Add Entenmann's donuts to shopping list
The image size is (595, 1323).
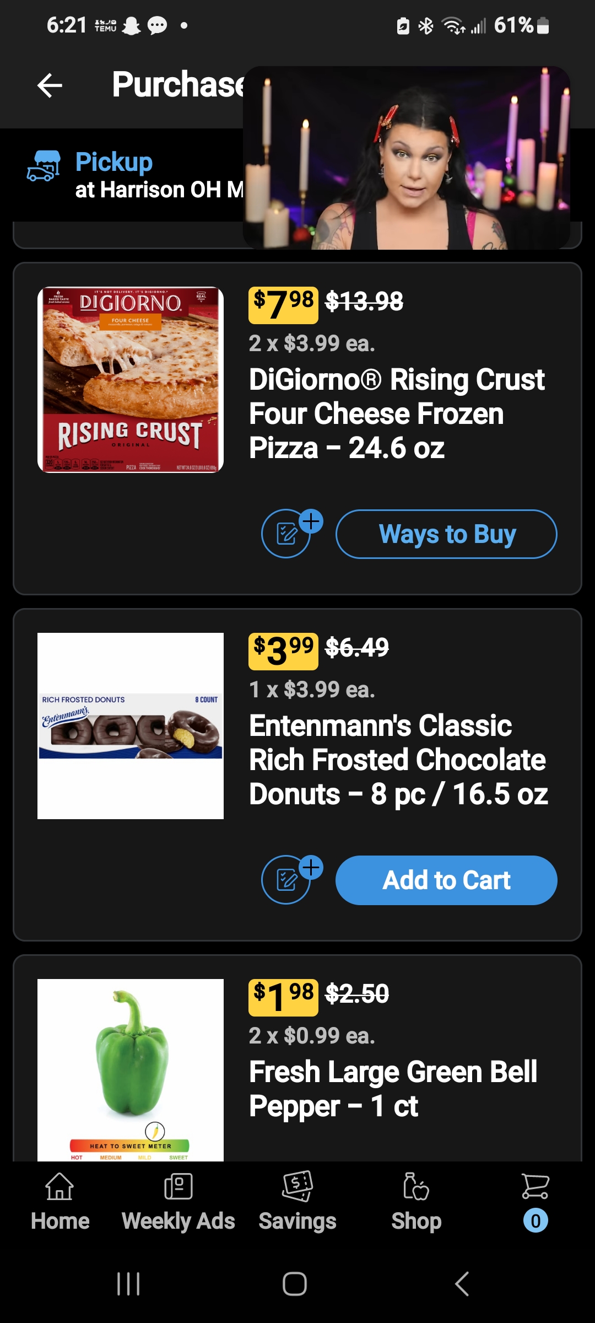287,880
